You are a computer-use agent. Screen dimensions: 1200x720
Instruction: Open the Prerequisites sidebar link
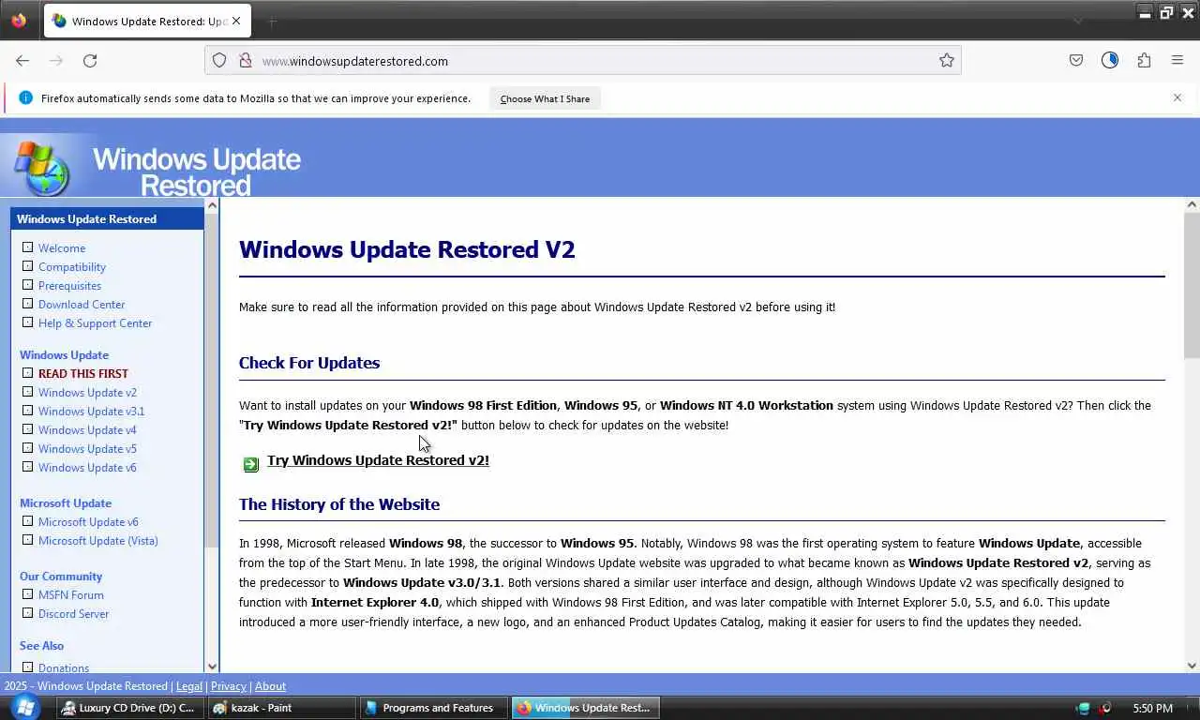69,286
